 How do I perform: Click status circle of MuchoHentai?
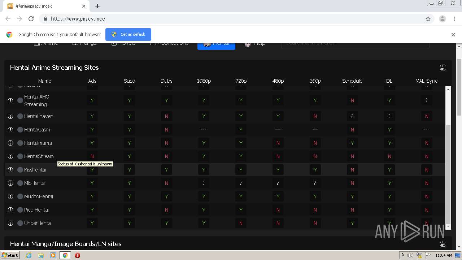tap(20, 196)
